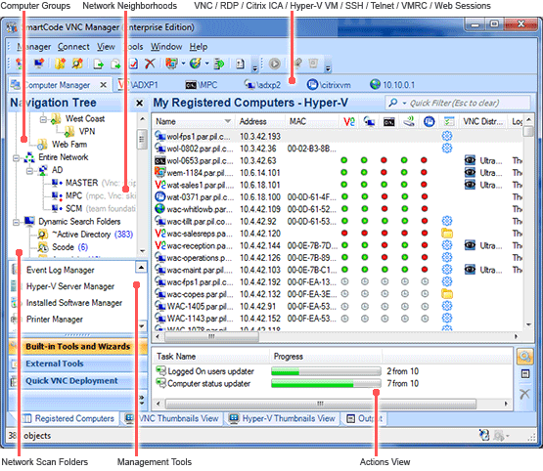Click the VNC column header icon
The width and height of the screenshot is (543, 471).
pos(348,122)
